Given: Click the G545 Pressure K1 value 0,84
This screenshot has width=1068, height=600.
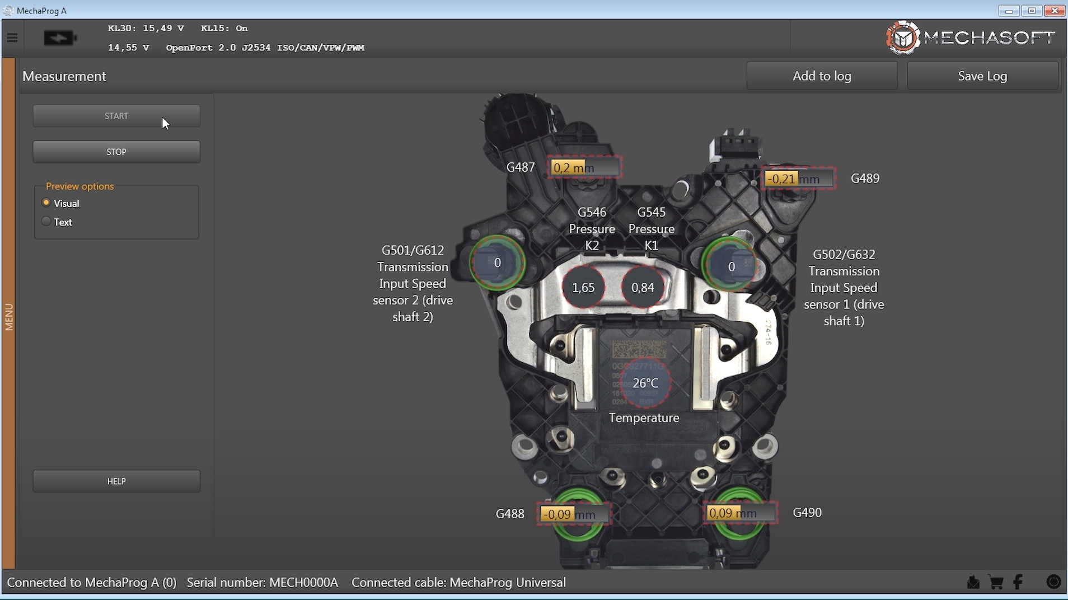Looking at the screenshot, I should point(643,288).
